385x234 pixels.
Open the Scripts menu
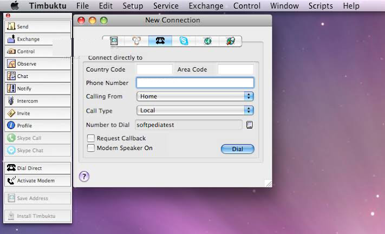click(321, 5)
